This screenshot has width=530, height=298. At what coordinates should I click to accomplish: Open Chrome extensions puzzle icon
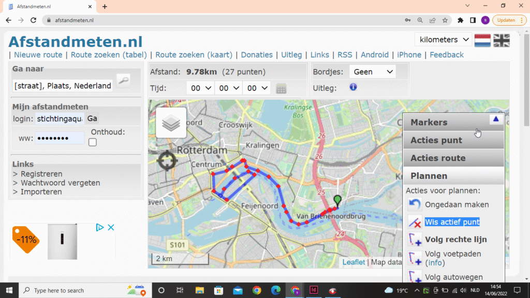click(x=460, y=20)
